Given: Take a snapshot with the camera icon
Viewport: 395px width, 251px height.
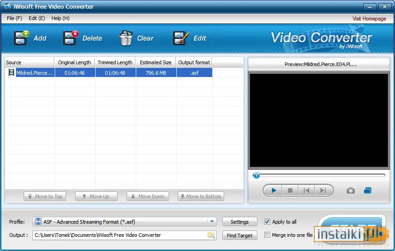Looking at the screenshot, I should [351, 190].
